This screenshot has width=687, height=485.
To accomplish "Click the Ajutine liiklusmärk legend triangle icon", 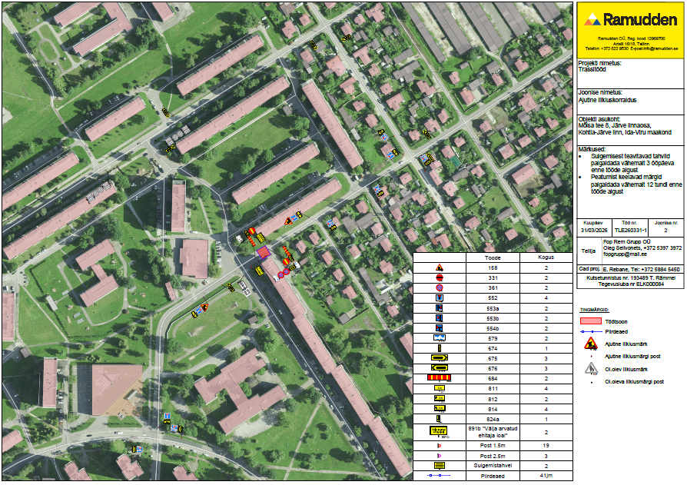I will 591,344.
